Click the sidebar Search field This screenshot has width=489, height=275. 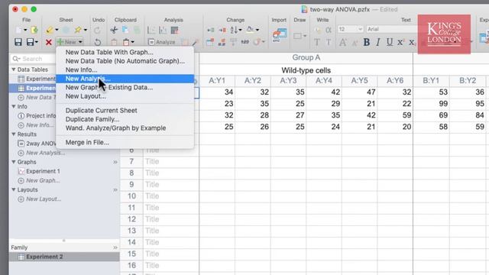(34, 59)
